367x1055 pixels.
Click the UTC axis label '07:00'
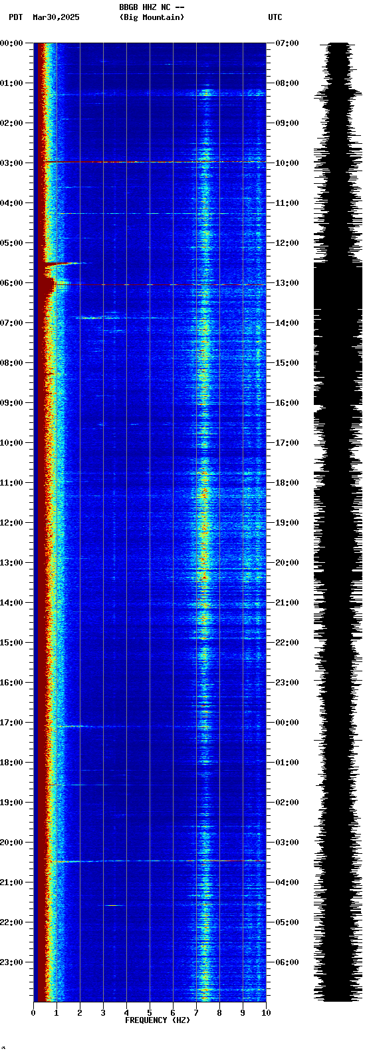pyautogui.click(x=287, y=43)
